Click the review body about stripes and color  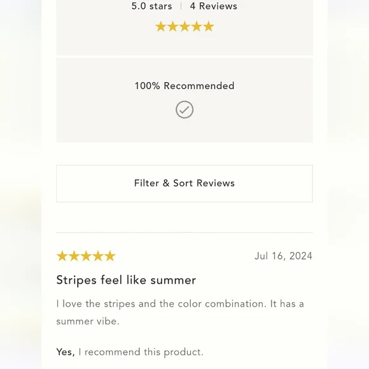coord(180,312)
